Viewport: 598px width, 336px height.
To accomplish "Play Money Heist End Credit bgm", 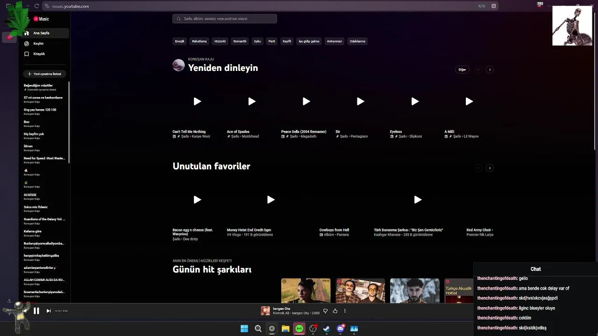I will [271, 200].
